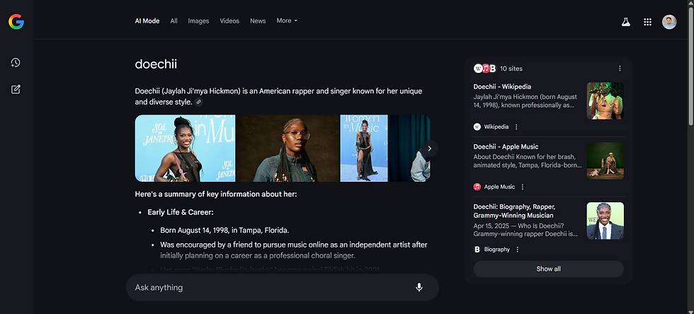Open the Apple Music result thumbnail image
The image size is (694, 314).
point(605,161)
